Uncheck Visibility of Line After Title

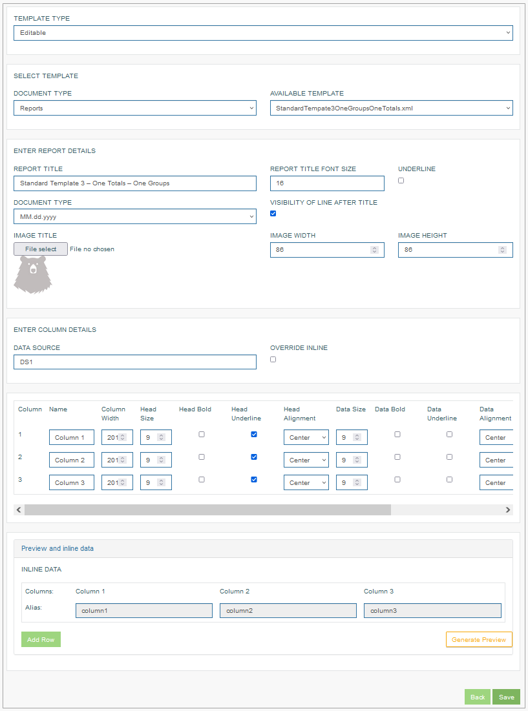coord(273,214)
